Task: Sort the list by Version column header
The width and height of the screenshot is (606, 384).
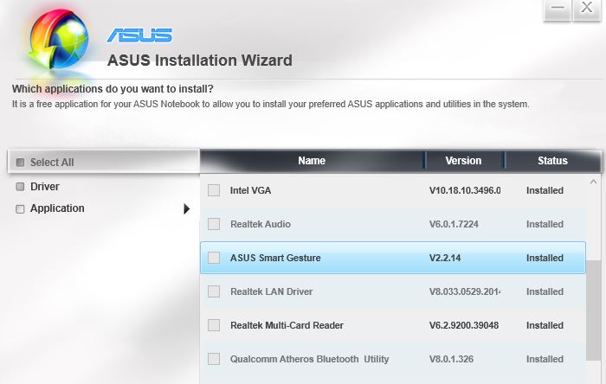Action: point(463,161)
